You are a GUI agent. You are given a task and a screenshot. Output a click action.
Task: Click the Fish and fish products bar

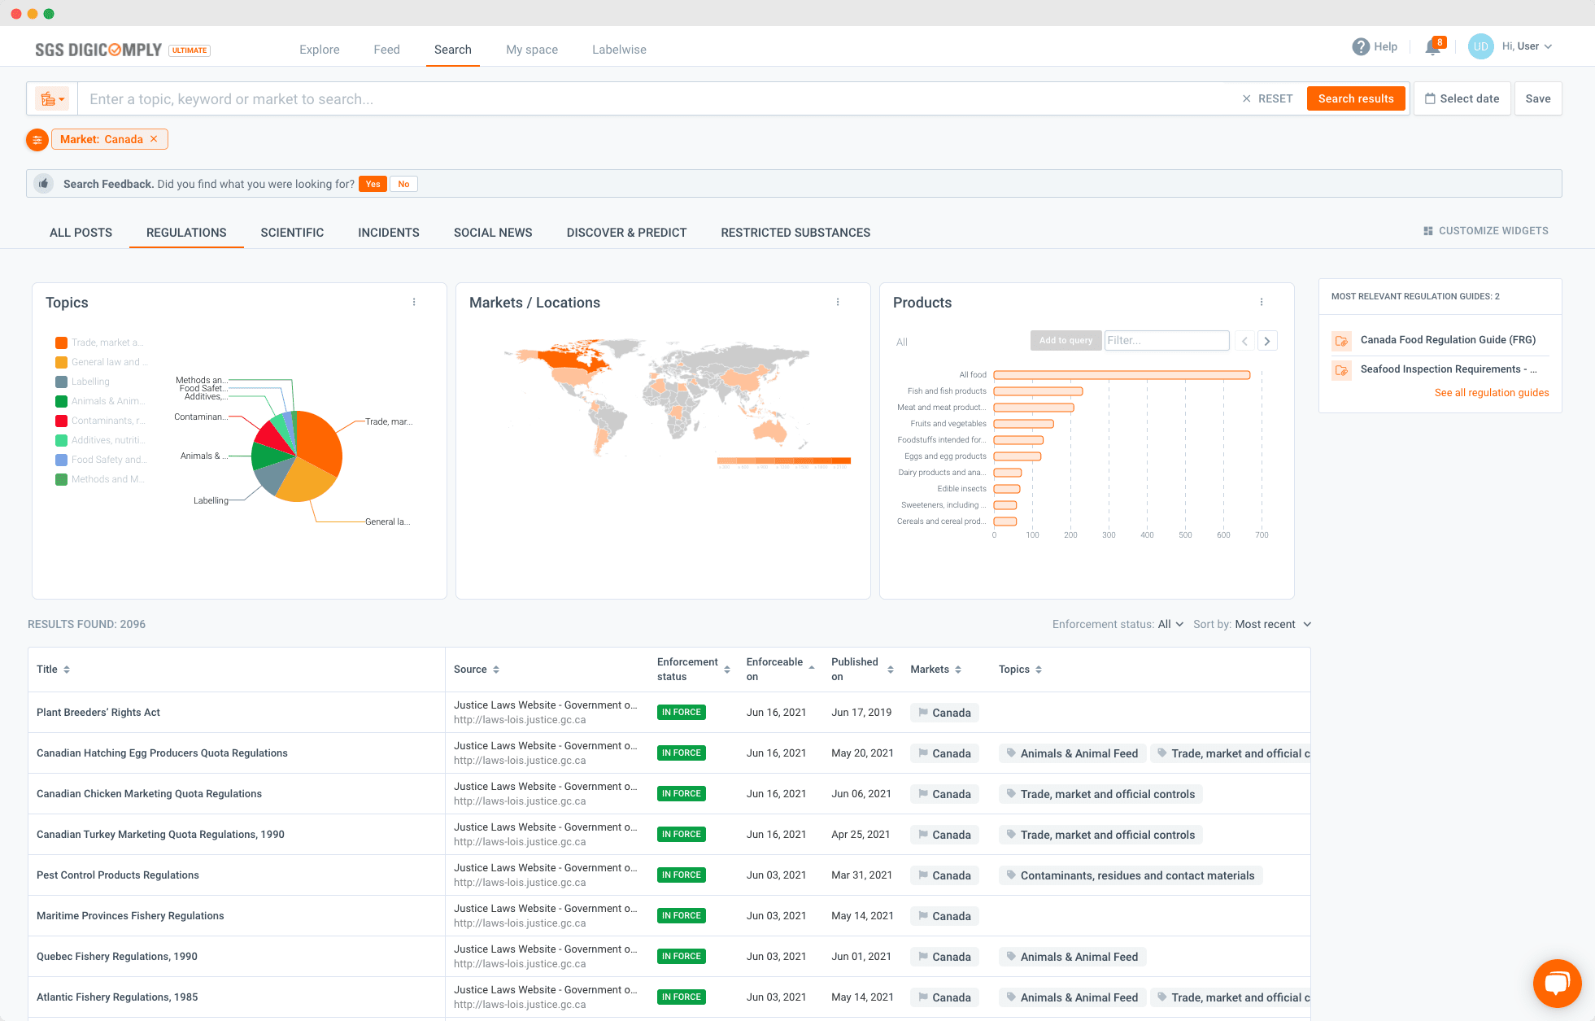tap(1038, 391)
